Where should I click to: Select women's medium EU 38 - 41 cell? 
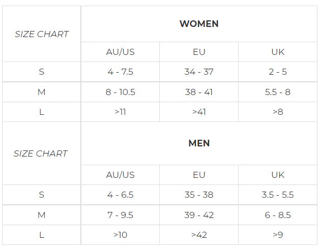click(199, 92)
